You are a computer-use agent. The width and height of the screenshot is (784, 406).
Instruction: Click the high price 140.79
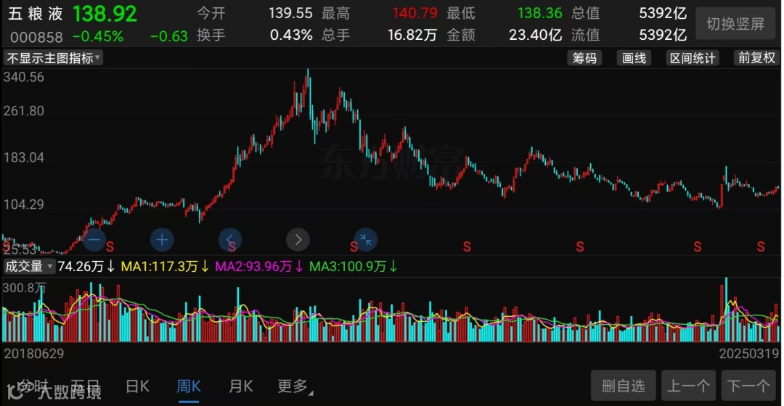click(415, 13)
